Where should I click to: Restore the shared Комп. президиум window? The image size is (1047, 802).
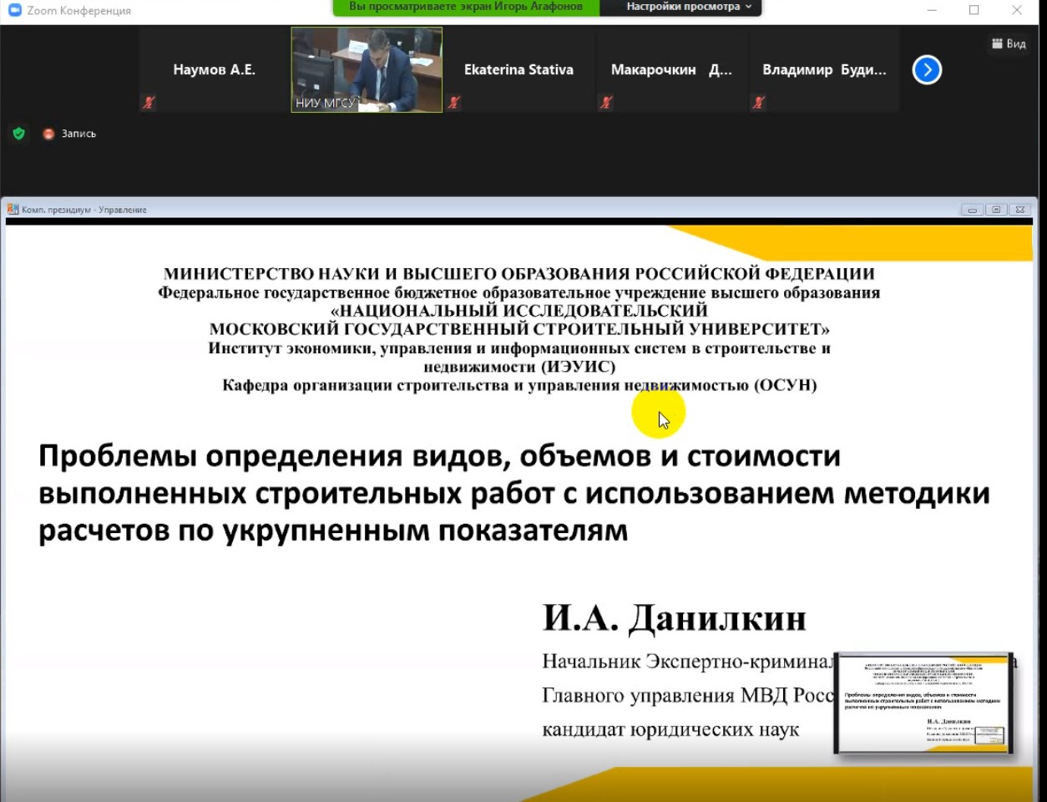point(996,210)
